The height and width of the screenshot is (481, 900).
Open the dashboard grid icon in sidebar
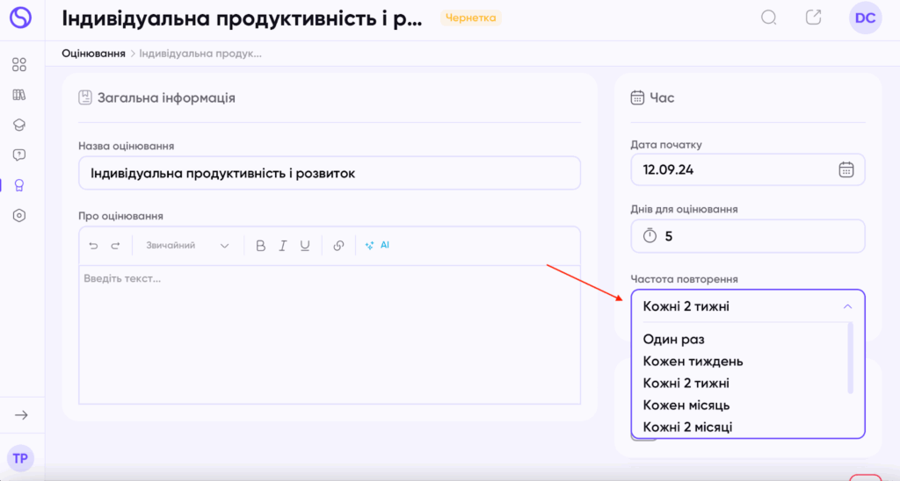coord(19,64)
